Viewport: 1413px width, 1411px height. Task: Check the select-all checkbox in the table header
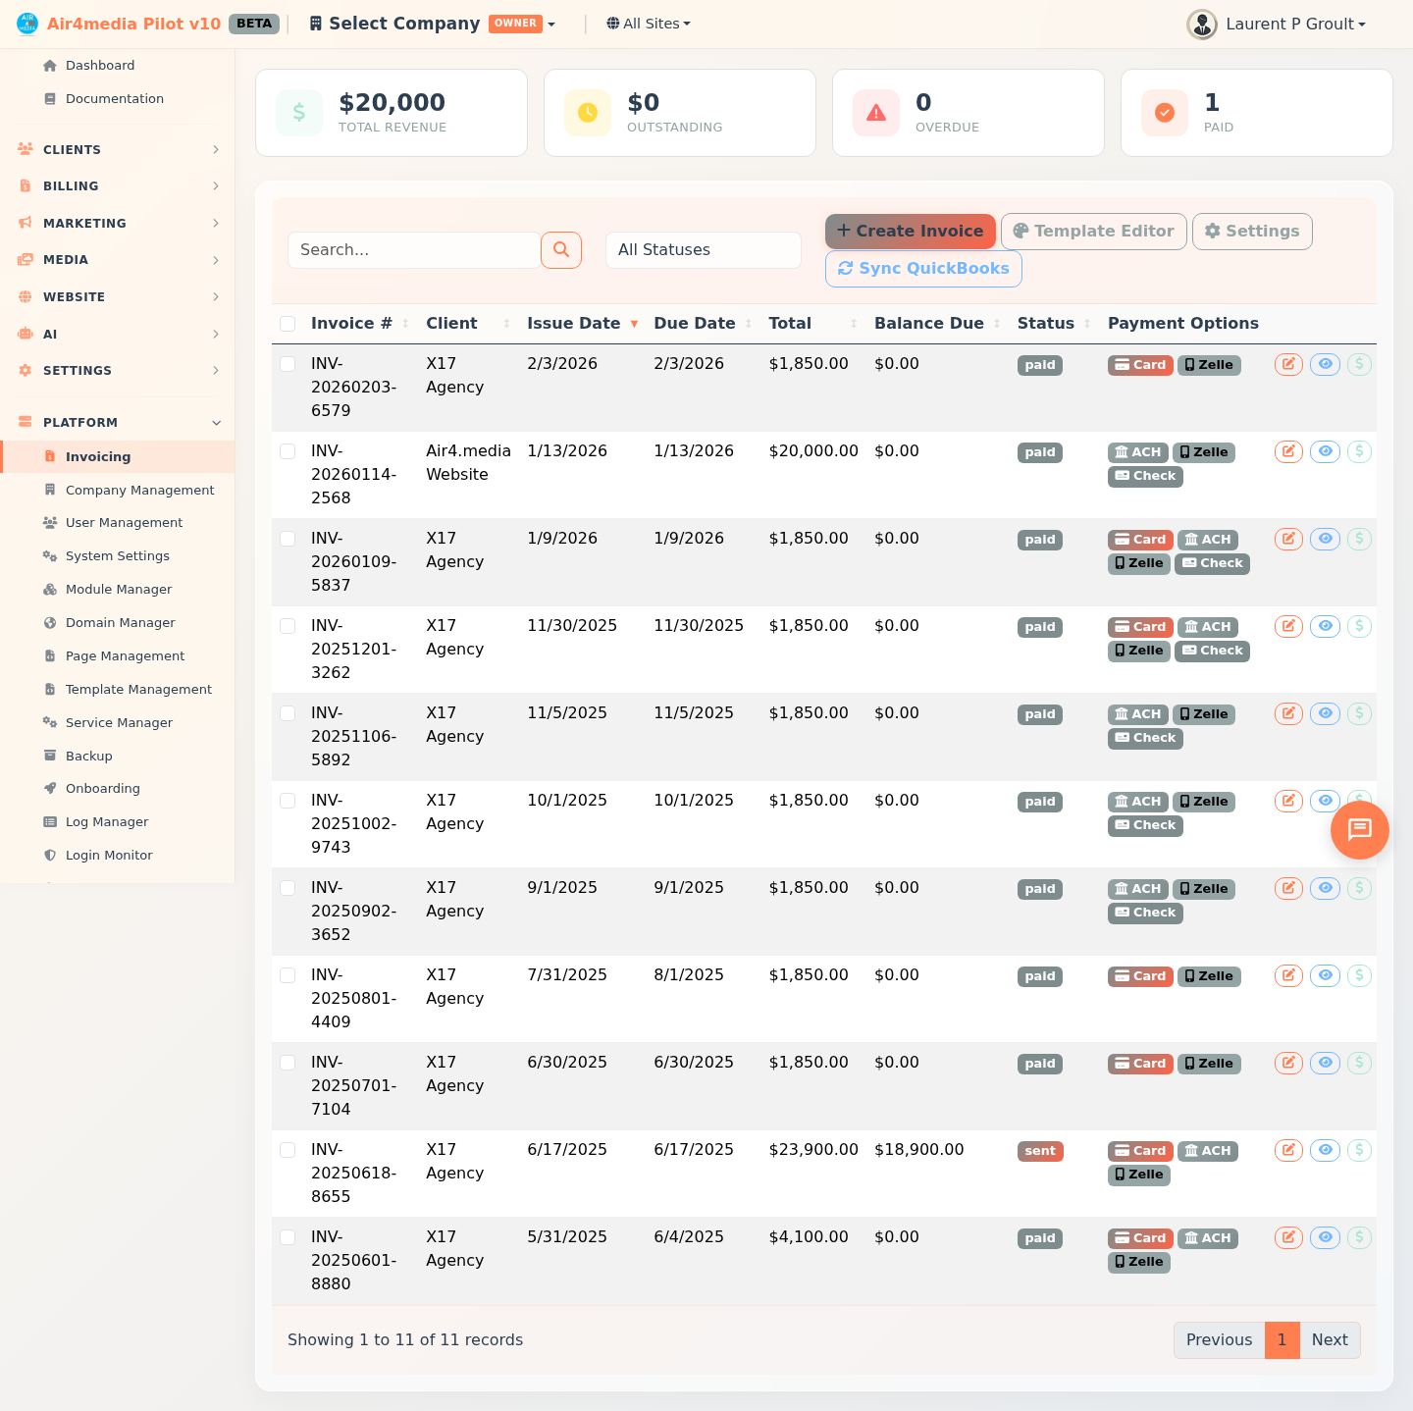coord(288,323)
